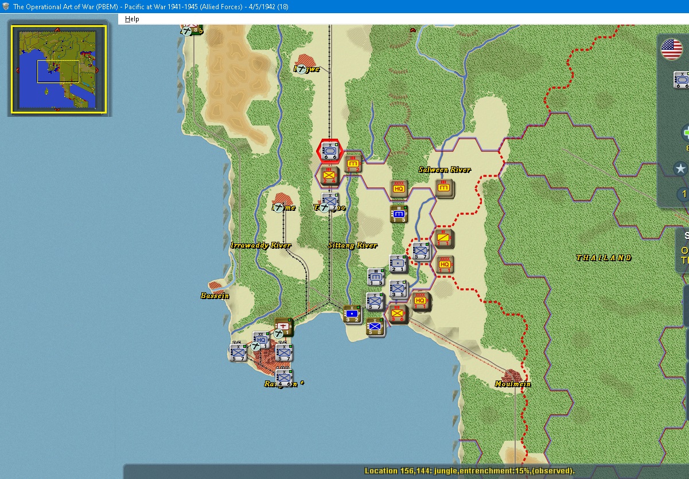Select the XX HQ unit near Rangoon
The width and height of the screenshot is (689, 479).
262,339
